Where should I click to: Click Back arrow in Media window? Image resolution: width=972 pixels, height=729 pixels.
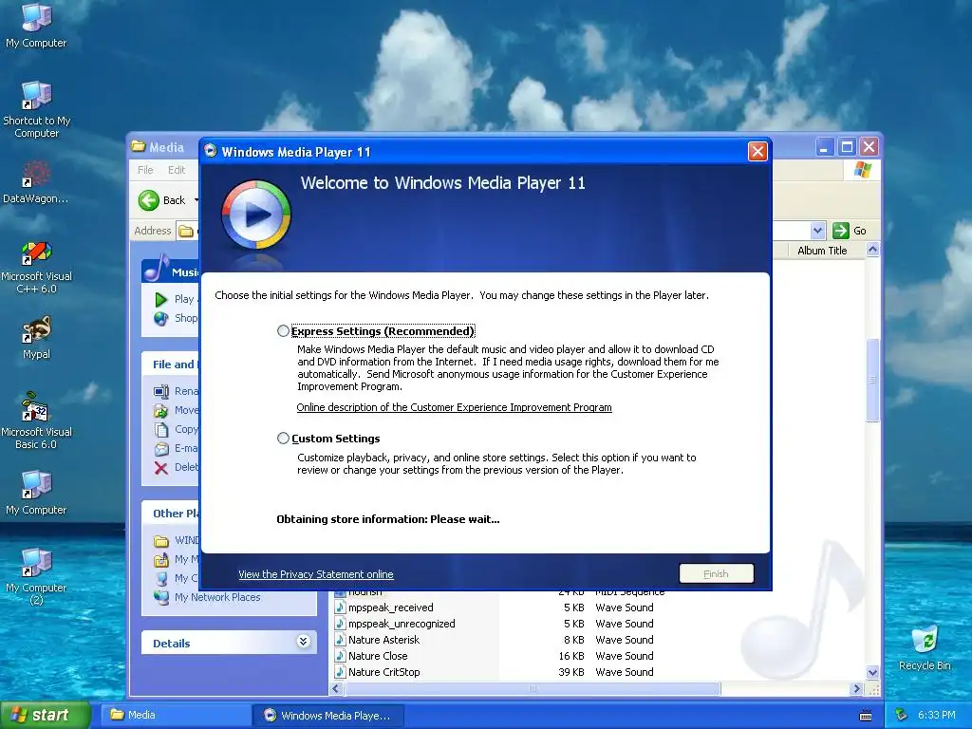click(x=149, y=200)
